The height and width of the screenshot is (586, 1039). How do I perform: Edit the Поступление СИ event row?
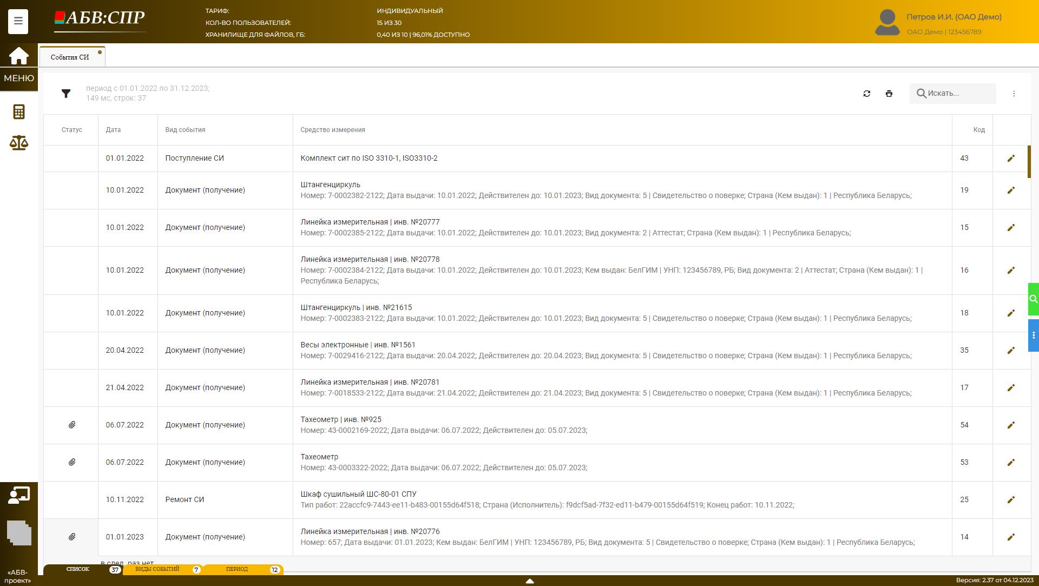[x=1010, y=159]
